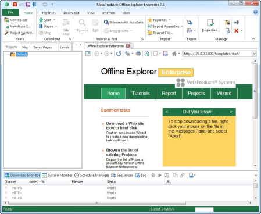Image resolution: width=261 pixels, height=214 pixels.
Task: Expand the Browse & Edit group launcher
Action: coord(142,39)
